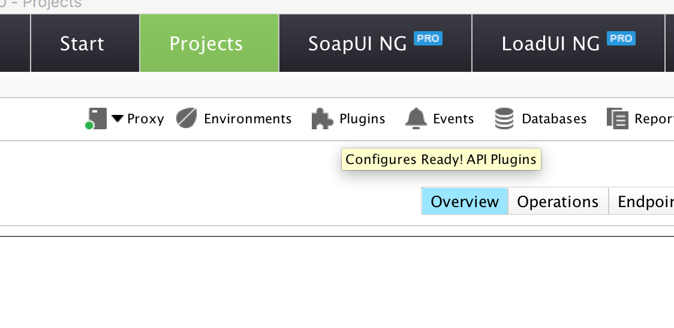
Task: Open the SoapUI NG tab
Action: tap(357, 44)
